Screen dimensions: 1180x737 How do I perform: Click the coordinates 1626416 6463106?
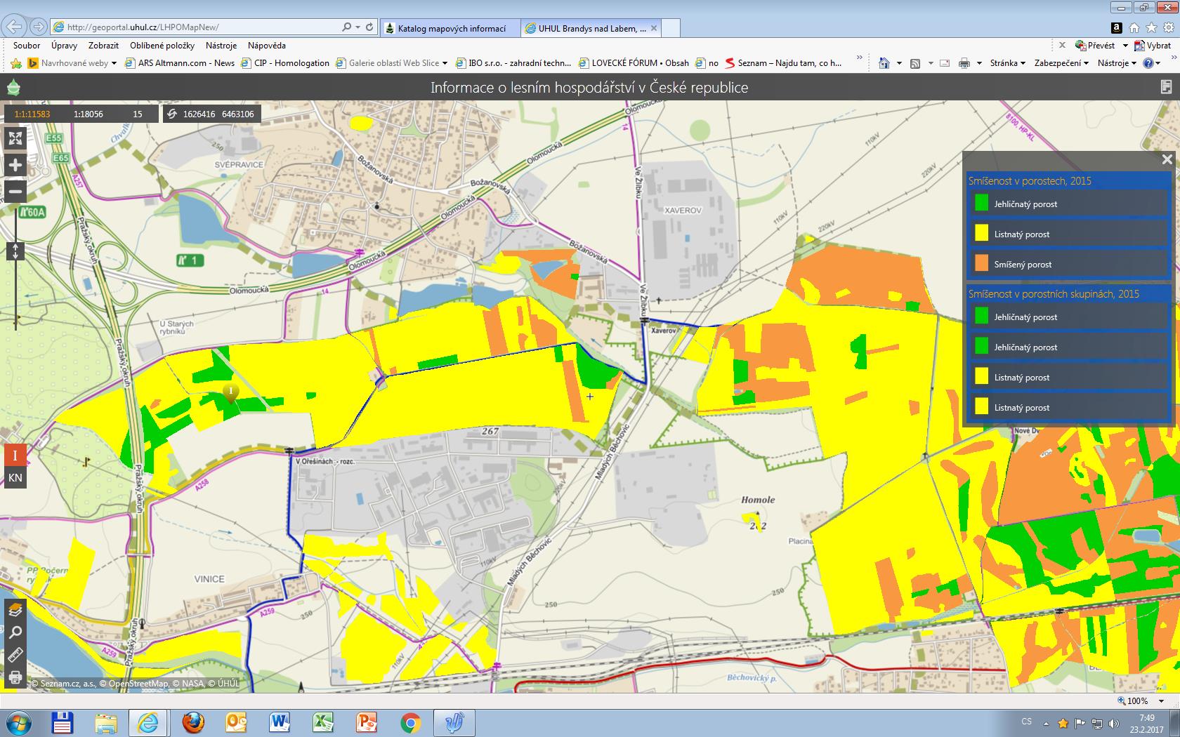click(x=218, y=114)
